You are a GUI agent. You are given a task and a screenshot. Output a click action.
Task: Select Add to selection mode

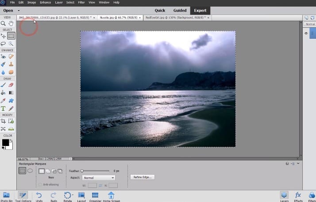coord(48,171)
